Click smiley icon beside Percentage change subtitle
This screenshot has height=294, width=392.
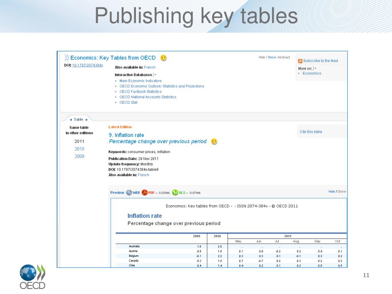coord(214,142)
